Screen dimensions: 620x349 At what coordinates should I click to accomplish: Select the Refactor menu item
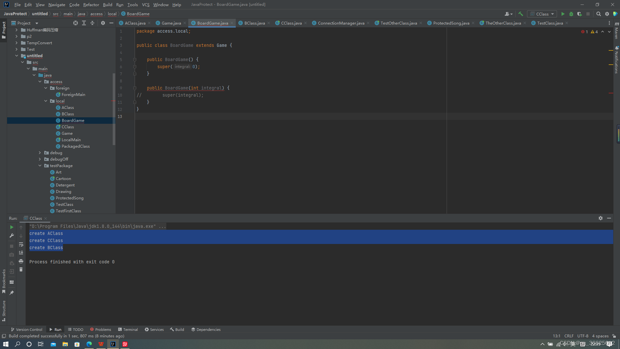click(x=91, y=4)
